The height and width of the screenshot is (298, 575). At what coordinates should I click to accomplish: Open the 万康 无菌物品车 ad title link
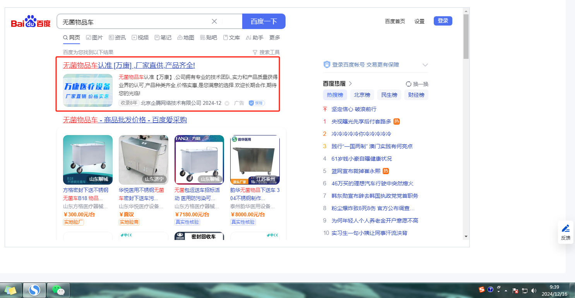129,65
